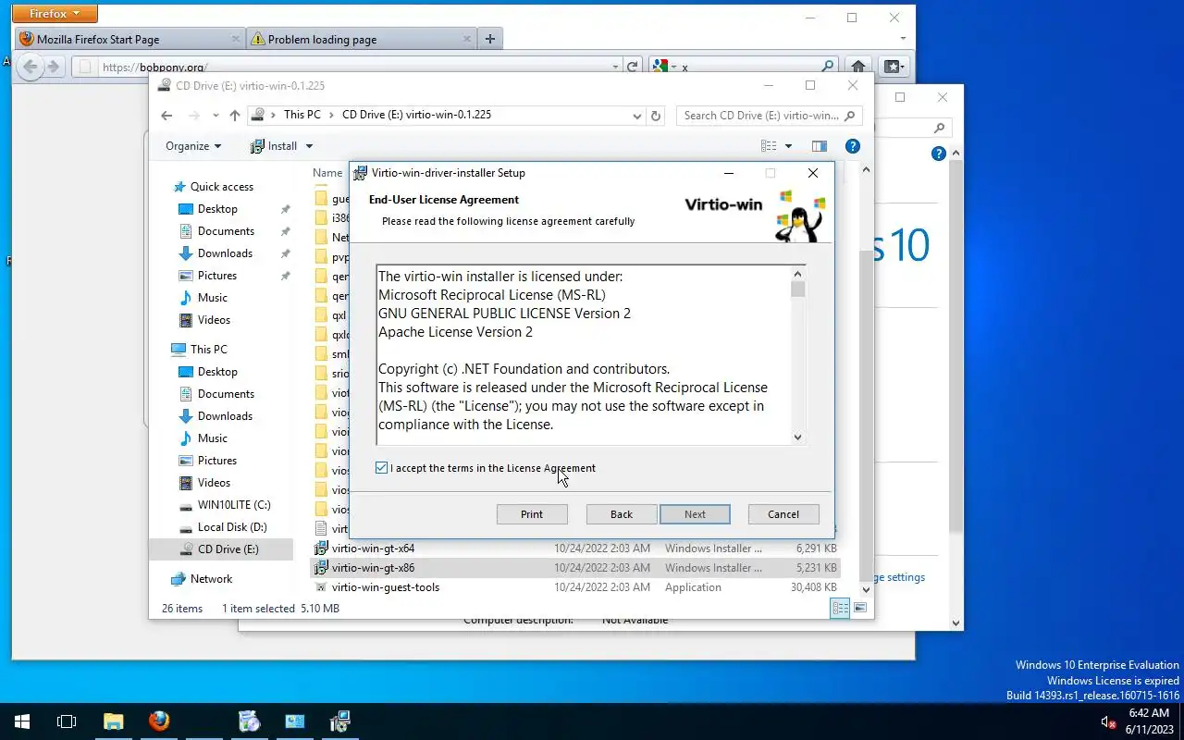Open Network in the navigation pane

211,579
